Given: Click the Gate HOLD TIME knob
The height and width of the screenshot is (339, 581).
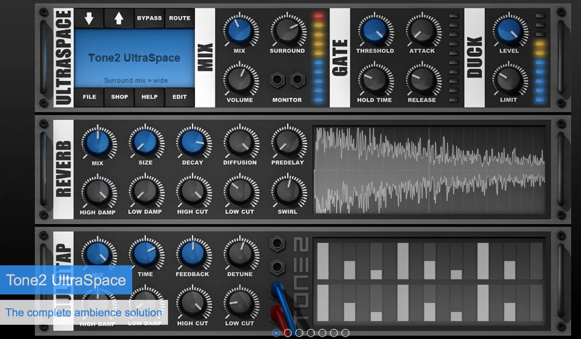Looking at the screenshot, I should coord(375,80).
